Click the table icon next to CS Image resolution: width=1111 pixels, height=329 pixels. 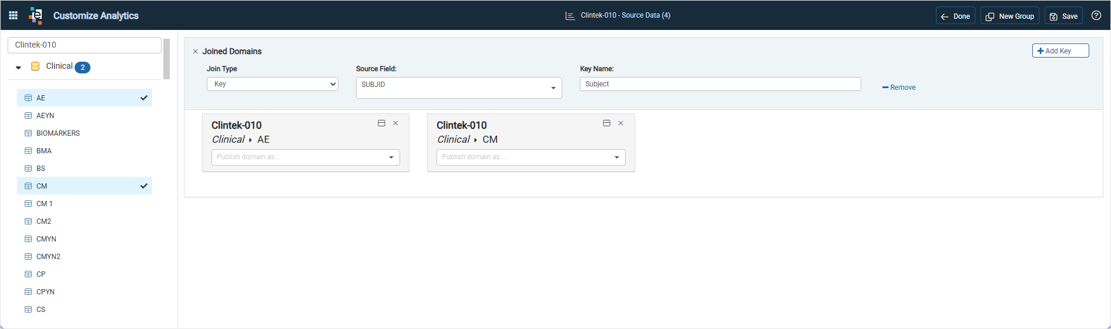[28, 310]
